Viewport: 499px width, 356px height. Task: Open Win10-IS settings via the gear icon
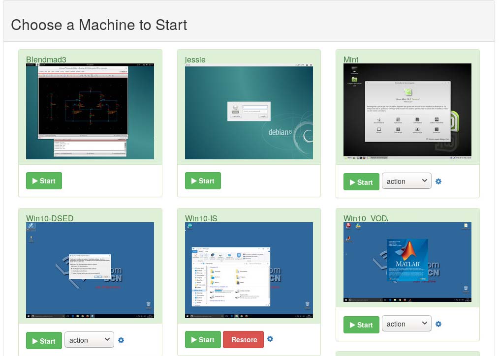pos(270,339)
